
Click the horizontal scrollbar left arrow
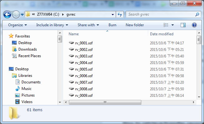tap(66, 102)
